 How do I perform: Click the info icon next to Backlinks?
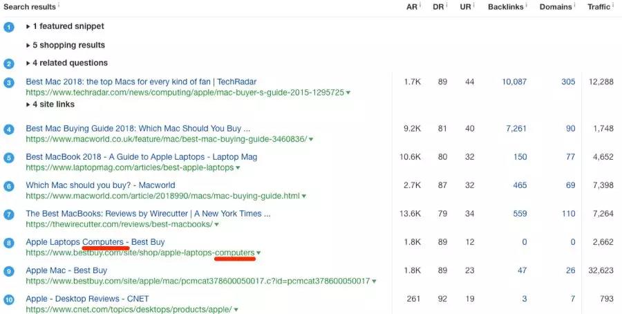tap(527, 6)
